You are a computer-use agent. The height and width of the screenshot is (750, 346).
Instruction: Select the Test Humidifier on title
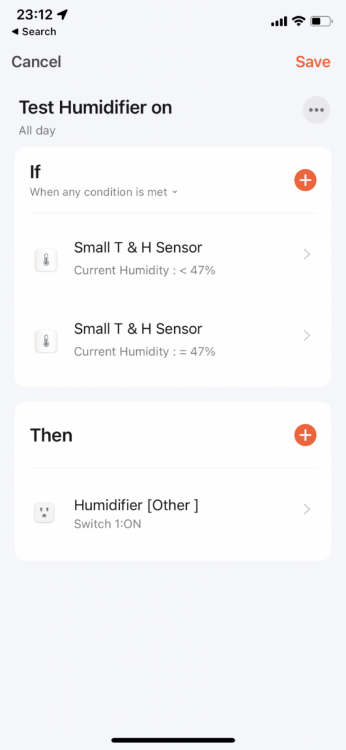click(x=96, y=107)
